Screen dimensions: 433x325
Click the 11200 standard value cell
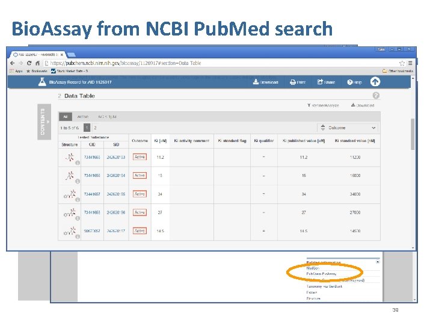[x=355, y=157]
